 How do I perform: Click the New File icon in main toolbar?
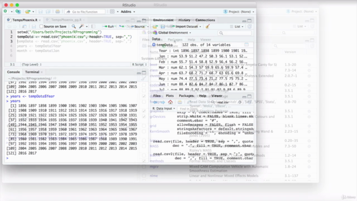coord(6,11)
